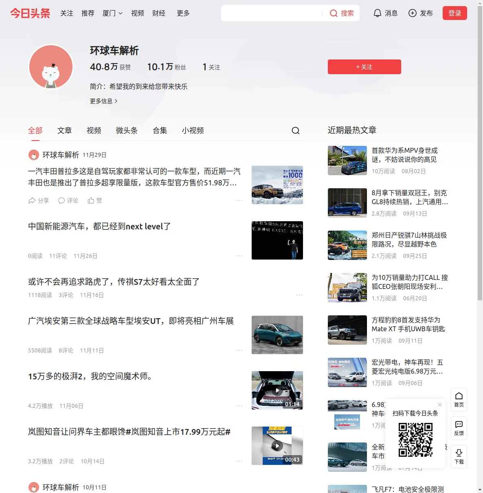Open the 传祺S7 article headline
Viewport: 483px width, 493px height.
tap(114, 282)
